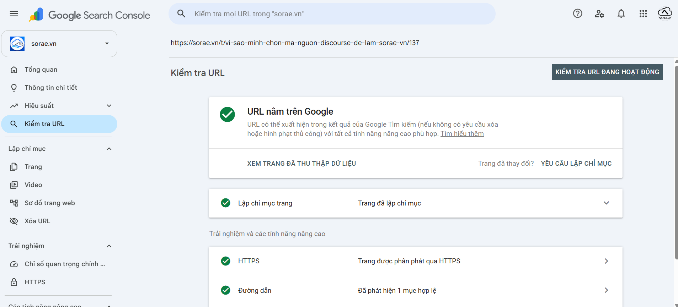Click the green check beside Lập chỉ mục trang
The width and height of the screenshot is (678, 307).
pyautogui.click(x=225, y=203)
